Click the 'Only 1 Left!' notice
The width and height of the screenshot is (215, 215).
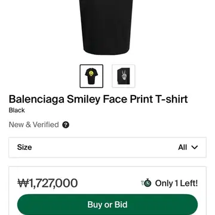point(176,183)
